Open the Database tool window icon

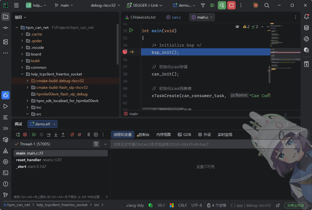306,28
